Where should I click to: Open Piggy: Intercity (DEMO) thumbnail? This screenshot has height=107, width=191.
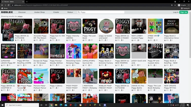click(74, 26)
